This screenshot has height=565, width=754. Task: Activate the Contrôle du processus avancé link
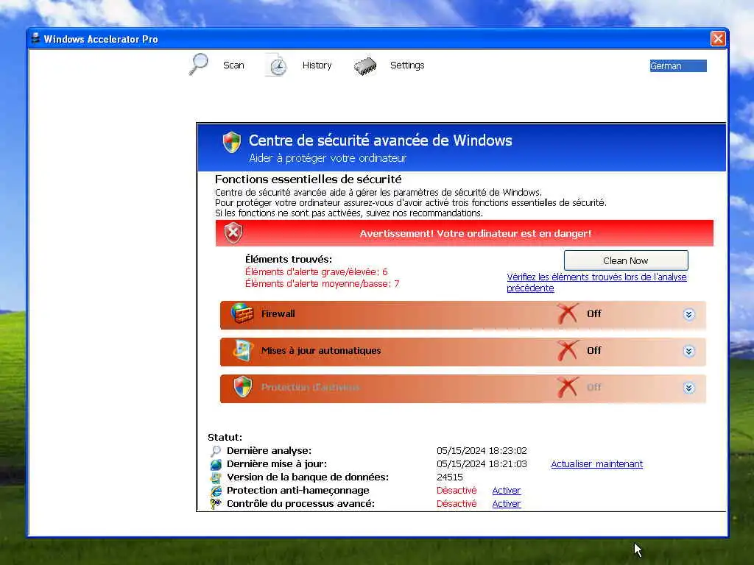(507, 504)
